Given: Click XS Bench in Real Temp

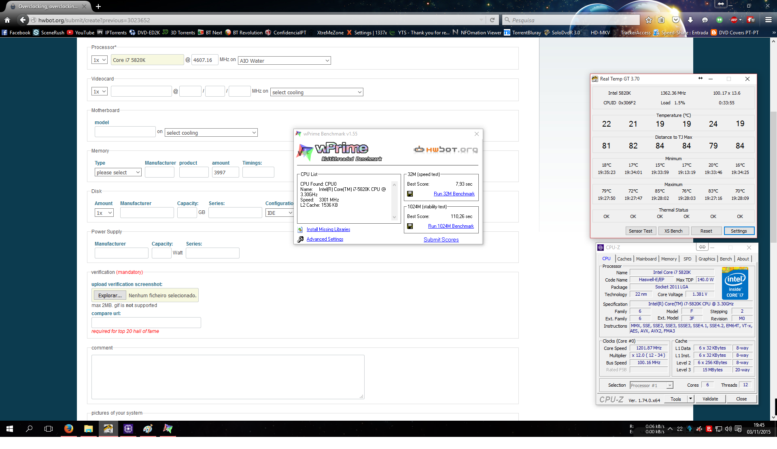Looking at the screenshot, I should [673, 231].
